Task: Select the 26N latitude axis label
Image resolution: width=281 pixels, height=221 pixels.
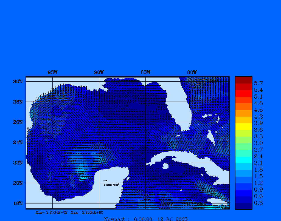Action: coord(18,122)
